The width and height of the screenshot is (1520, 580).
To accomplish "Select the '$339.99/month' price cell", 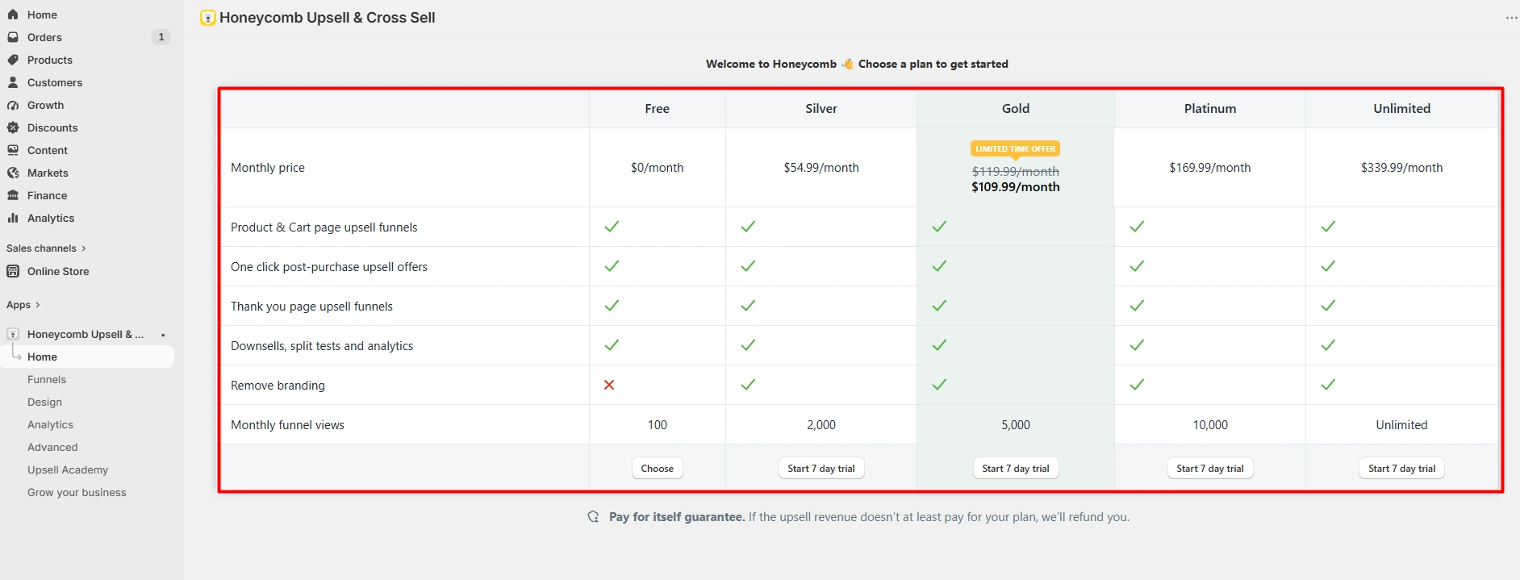I will [1402, 168].
